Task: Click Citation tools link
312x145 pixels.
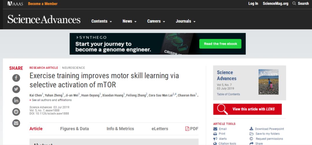Action: 227,144
